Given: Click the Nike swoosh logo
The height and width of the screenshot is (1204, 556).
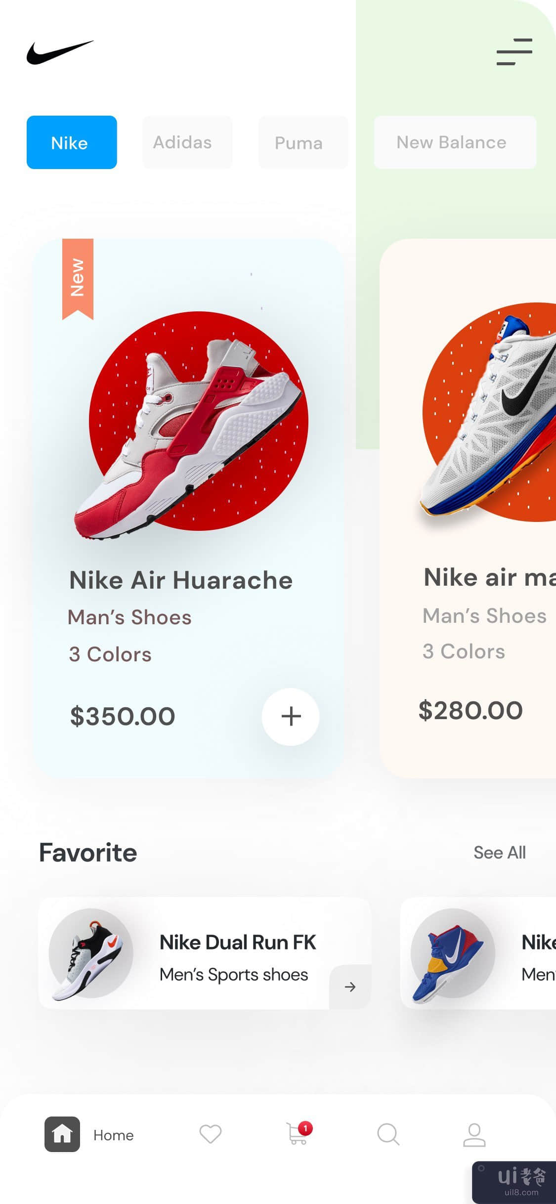Looking at the screenshot, I should (x=60, y=52).
